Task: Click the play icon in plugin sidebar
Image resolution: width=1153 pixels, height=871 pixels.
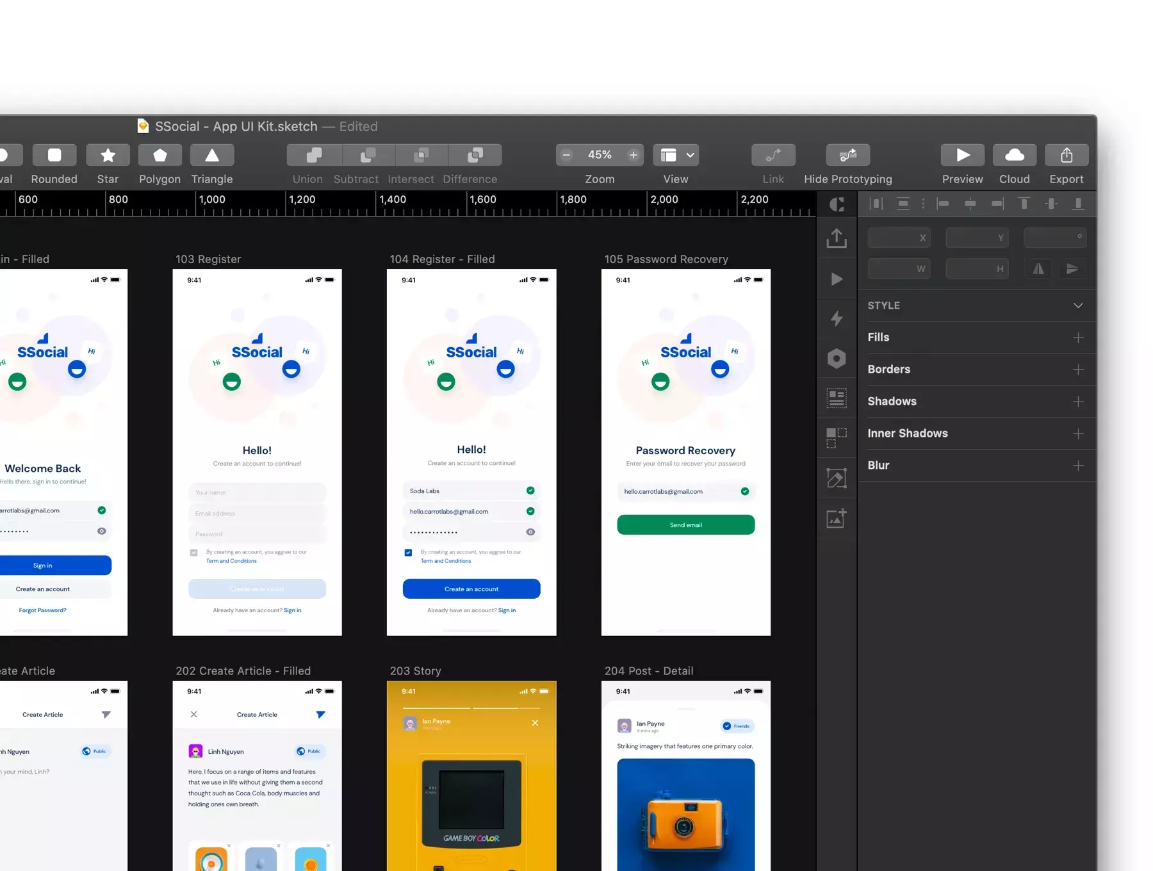Action: coord(837,279)
